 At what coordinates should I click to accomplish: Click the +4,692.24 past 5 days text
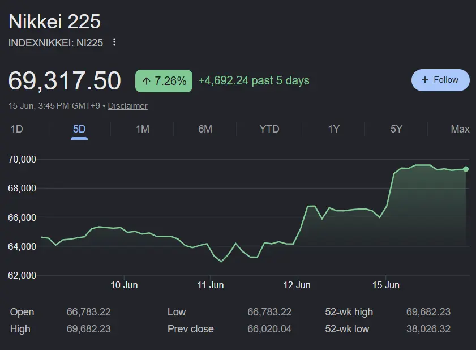[x=254, y=80]
